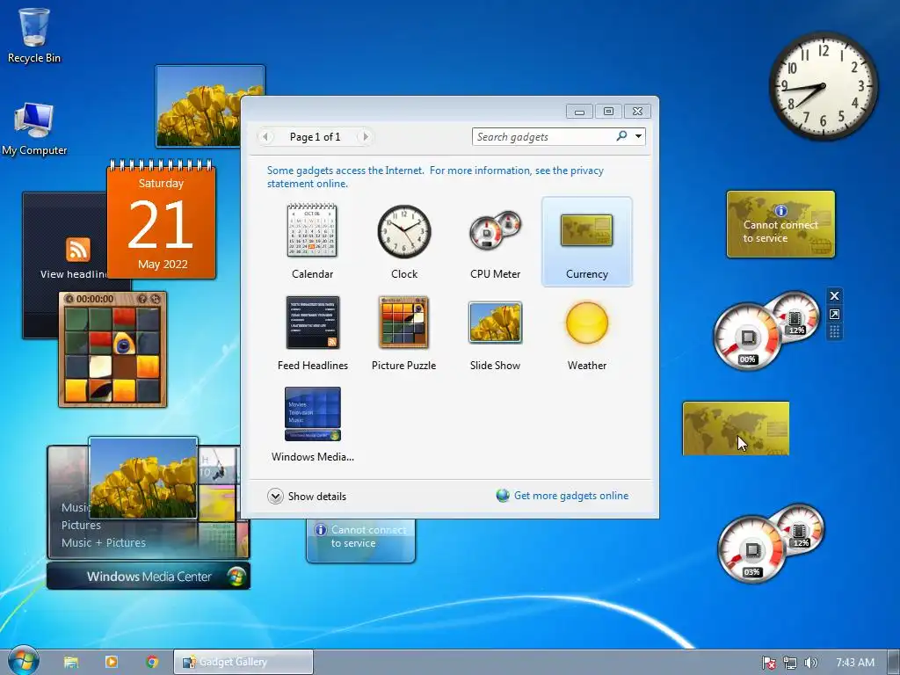
Task: Click the desktop Calendar gadget showing 21
Action: point(162,221)
